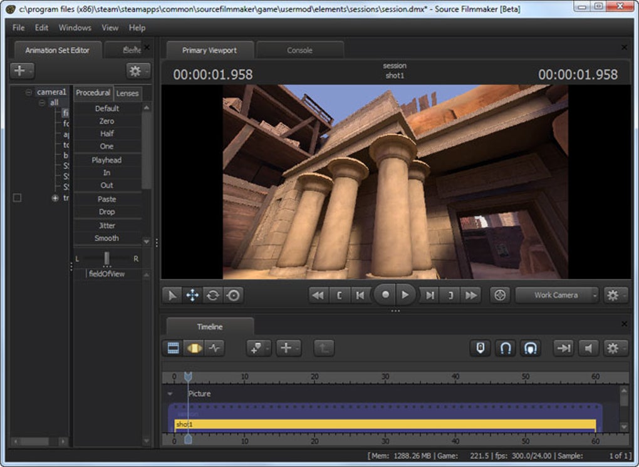Select the rotate manipulator tool

coord(213,295)
